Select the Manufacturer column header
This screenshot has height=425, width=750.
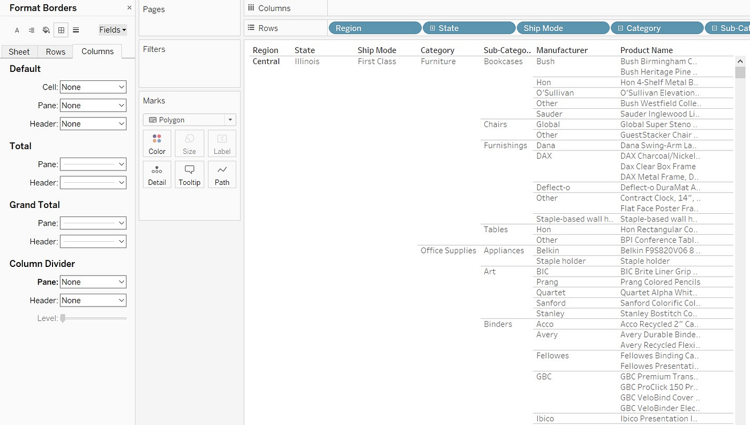coord(562,50)
